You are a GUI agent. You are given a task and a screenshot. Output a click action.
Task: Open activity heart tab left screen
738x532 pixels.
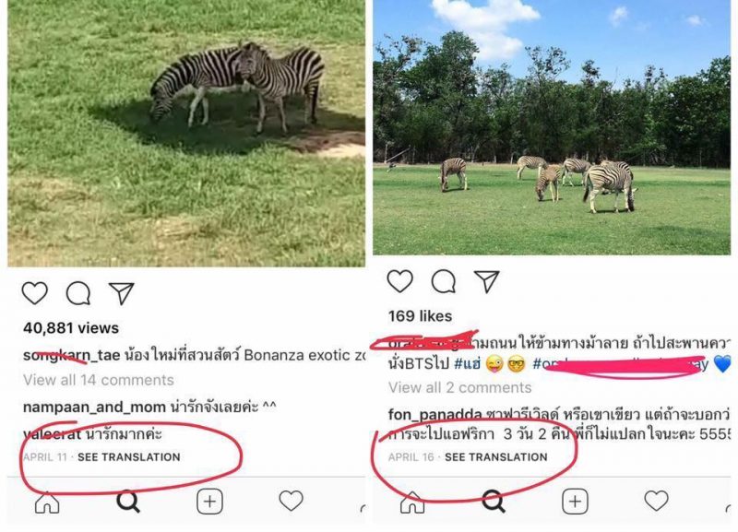tap(292, 501)
